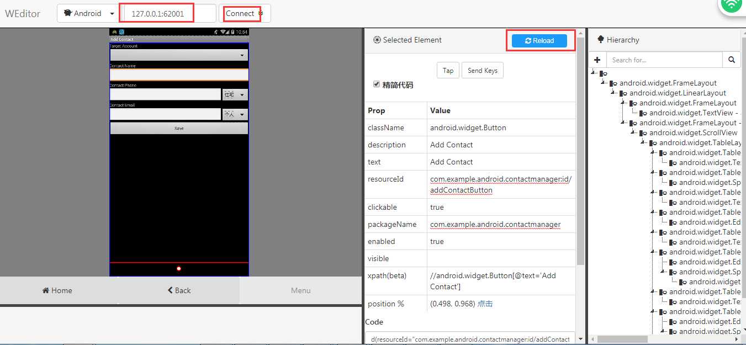The height and width of the screenshot is (345, 746).
Task: Click the blue Reload button
Action: 539,41
